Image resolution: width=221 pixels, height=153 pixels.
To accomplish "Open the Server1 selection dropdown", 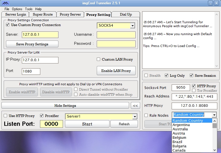I will [x=135, y=116].
